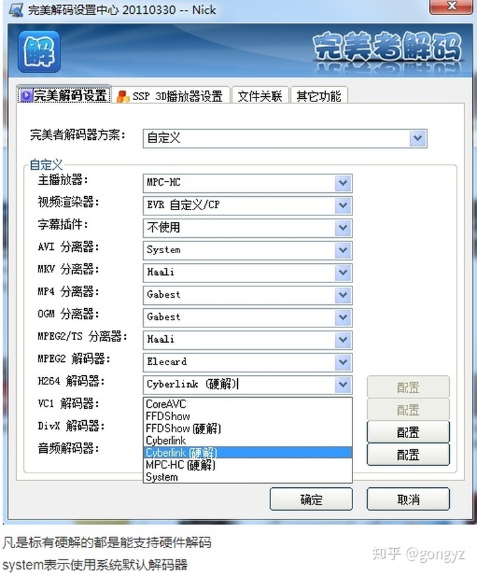Close the 完美解码设置中心 window
The height and width of the screenshot is (576, 477).
point(451,7)
